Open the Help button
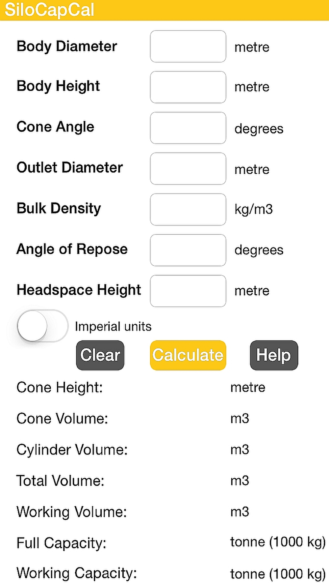This screenshot has height=586, width=329. pyautogui.click(x=274, y=355)
